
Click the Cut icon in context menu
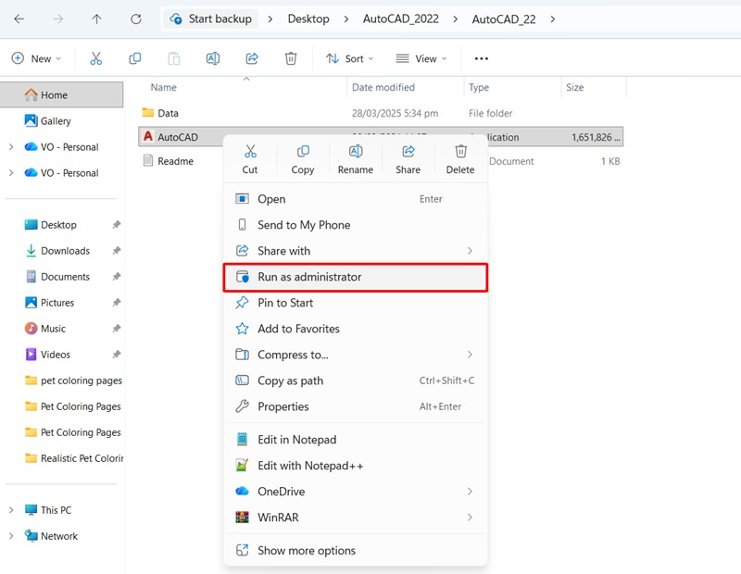tap(250, 153)
